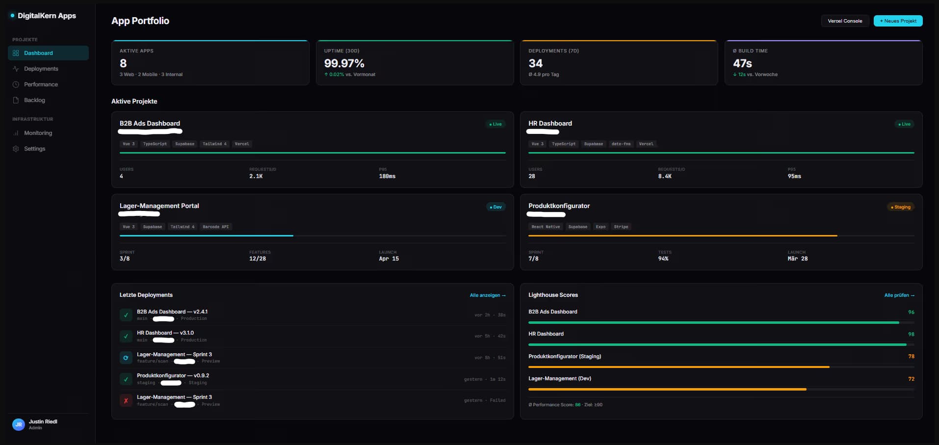Click the Live status badge on B2B Ads Dashboard
This screenshot has width=939, height=445.
pyautogui.click(x=495, y=124)
